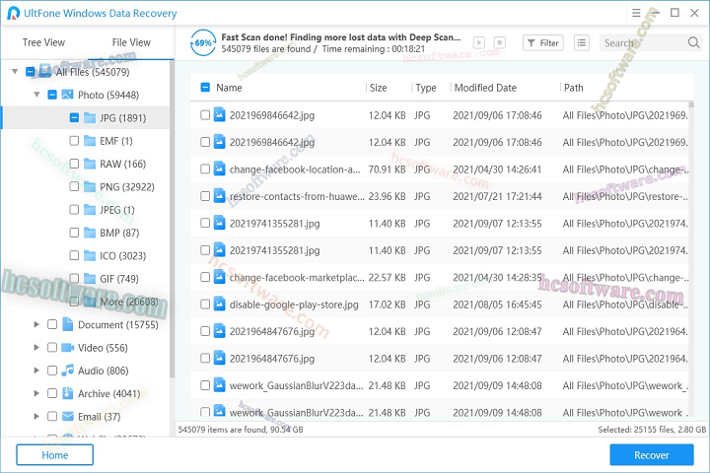Click the ICO folder icon
The width and height of the screenshot is (710, 473).
(x=90, y=256)
